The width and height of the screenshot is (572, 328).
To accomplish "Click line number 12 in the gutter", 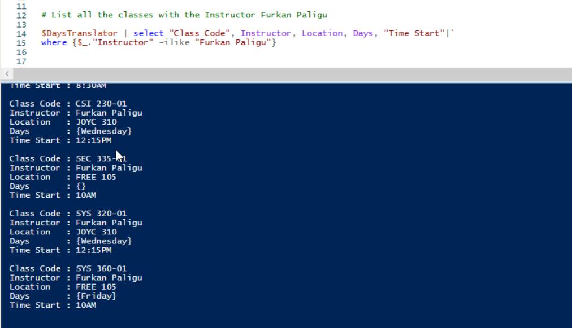I will point(21,15).
